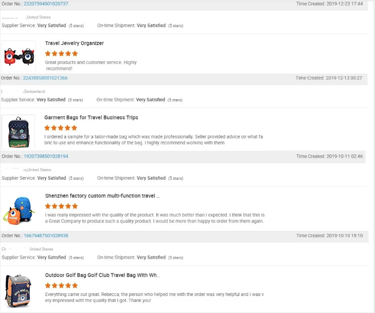Click the Travel Jewelry Organizer product title
Viewport: 375px width, 313px height.
pyautogui.click(x=74, y=43)
